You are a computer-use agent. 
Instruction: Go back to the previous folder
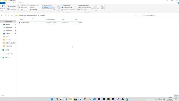(2, 15)
